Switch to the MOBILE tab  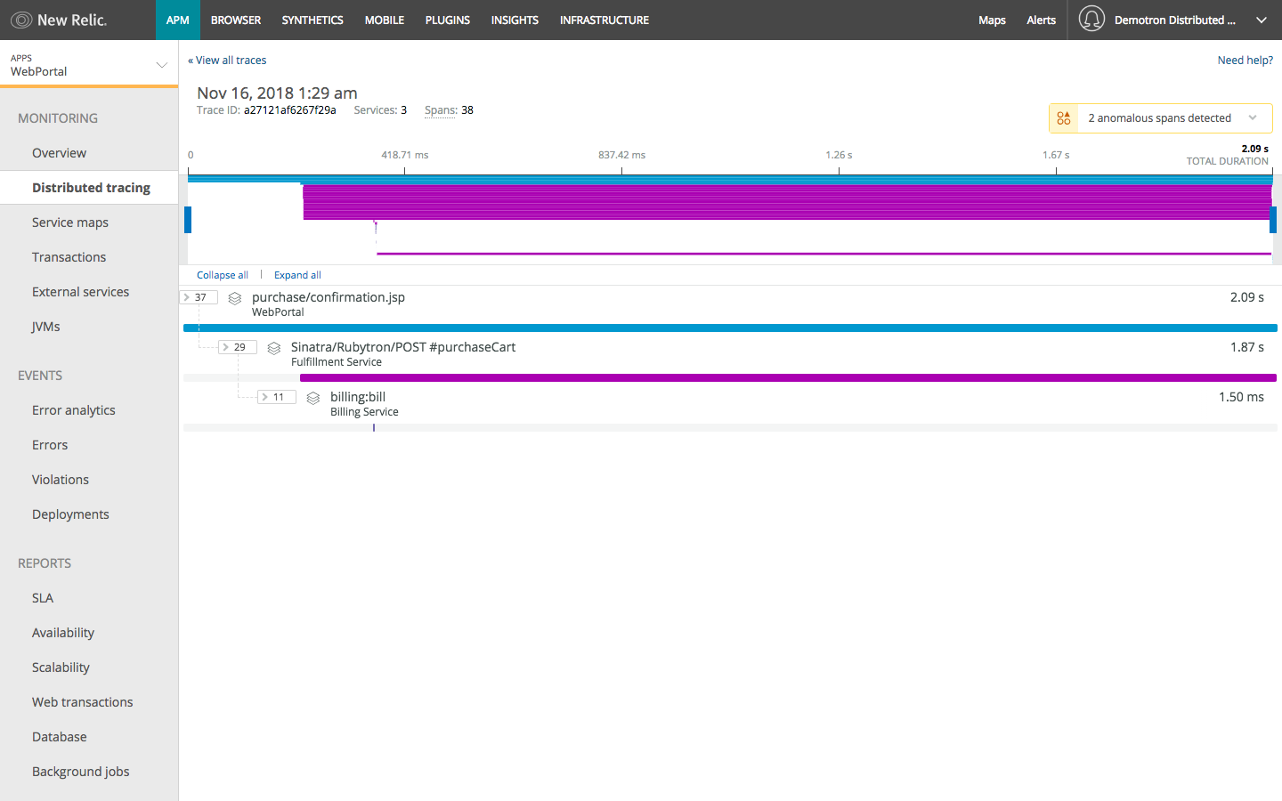385,20
